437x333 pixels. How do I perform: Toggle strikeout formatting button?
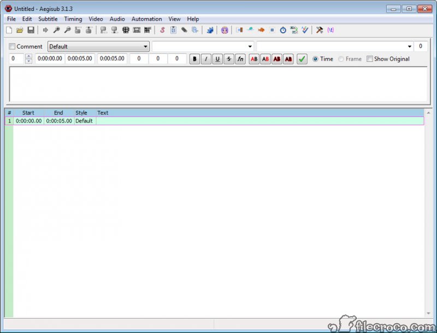229,59
